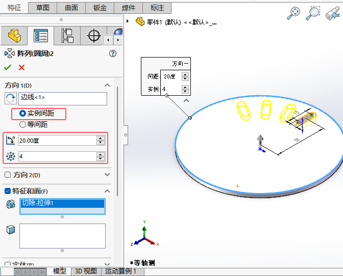Open the DisplayManager sphere tab icon
The width and height of the screenshot is (343, 276).
coord(118,32)
